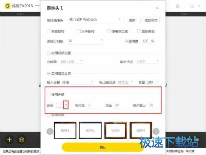206x155 pixels.
Task: Open 画质调节 quality adjustment
Action: (x=151, y=20)
